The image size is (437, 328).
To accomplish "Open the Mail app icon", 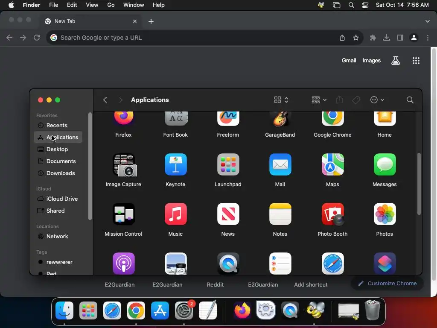I will pyautogui.click(x=280, y=164).
